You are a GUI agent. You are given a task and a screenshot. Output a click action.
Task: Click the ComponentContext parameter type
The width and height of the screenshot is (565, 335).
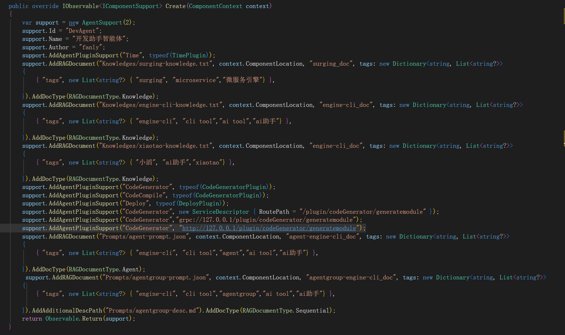(x=216, y=6)
